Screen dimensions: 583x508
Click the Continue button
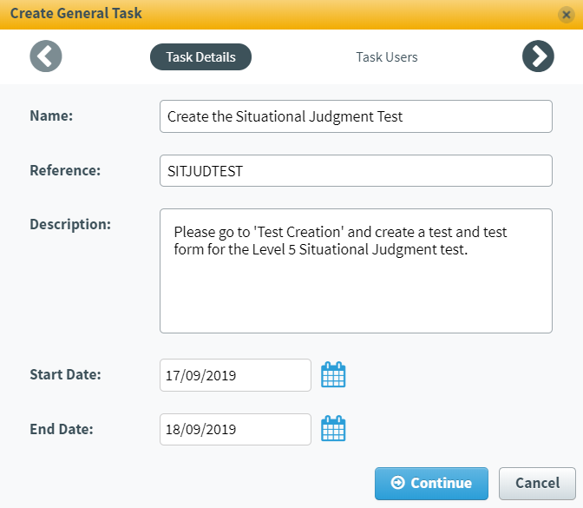431,484
